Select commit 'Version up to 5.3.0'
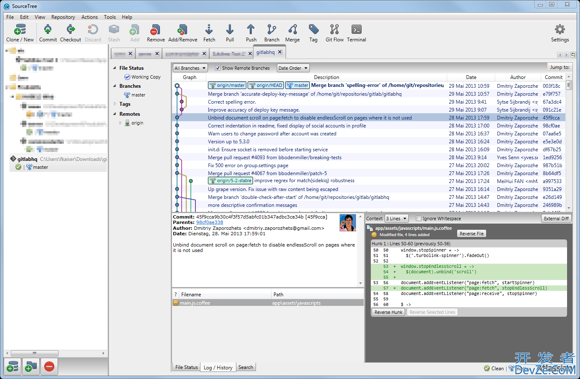This screenshot has height=379, width=580. (369, 142)
